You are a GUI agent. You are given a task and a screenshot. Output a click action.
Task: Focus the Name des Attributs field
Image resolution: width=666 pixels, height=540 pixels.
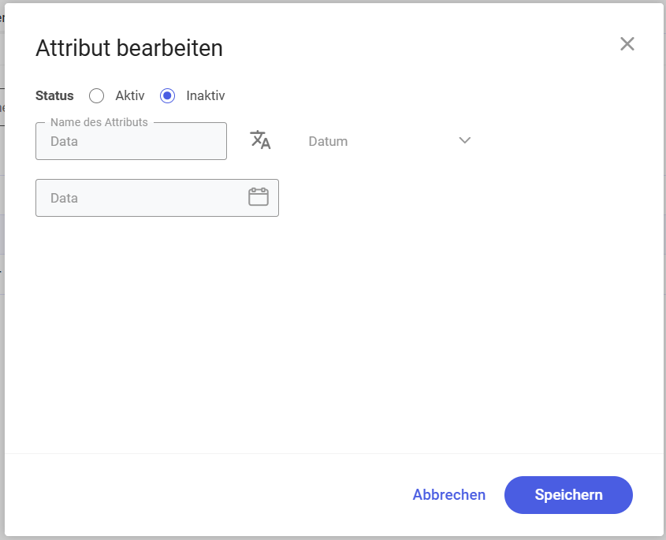coord(132,141)
